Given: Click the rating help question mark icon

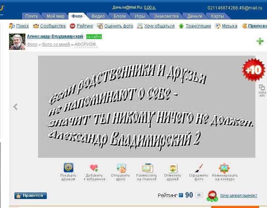Looking at the screenshot, I should pyautogui.click(x=181, y=195).
